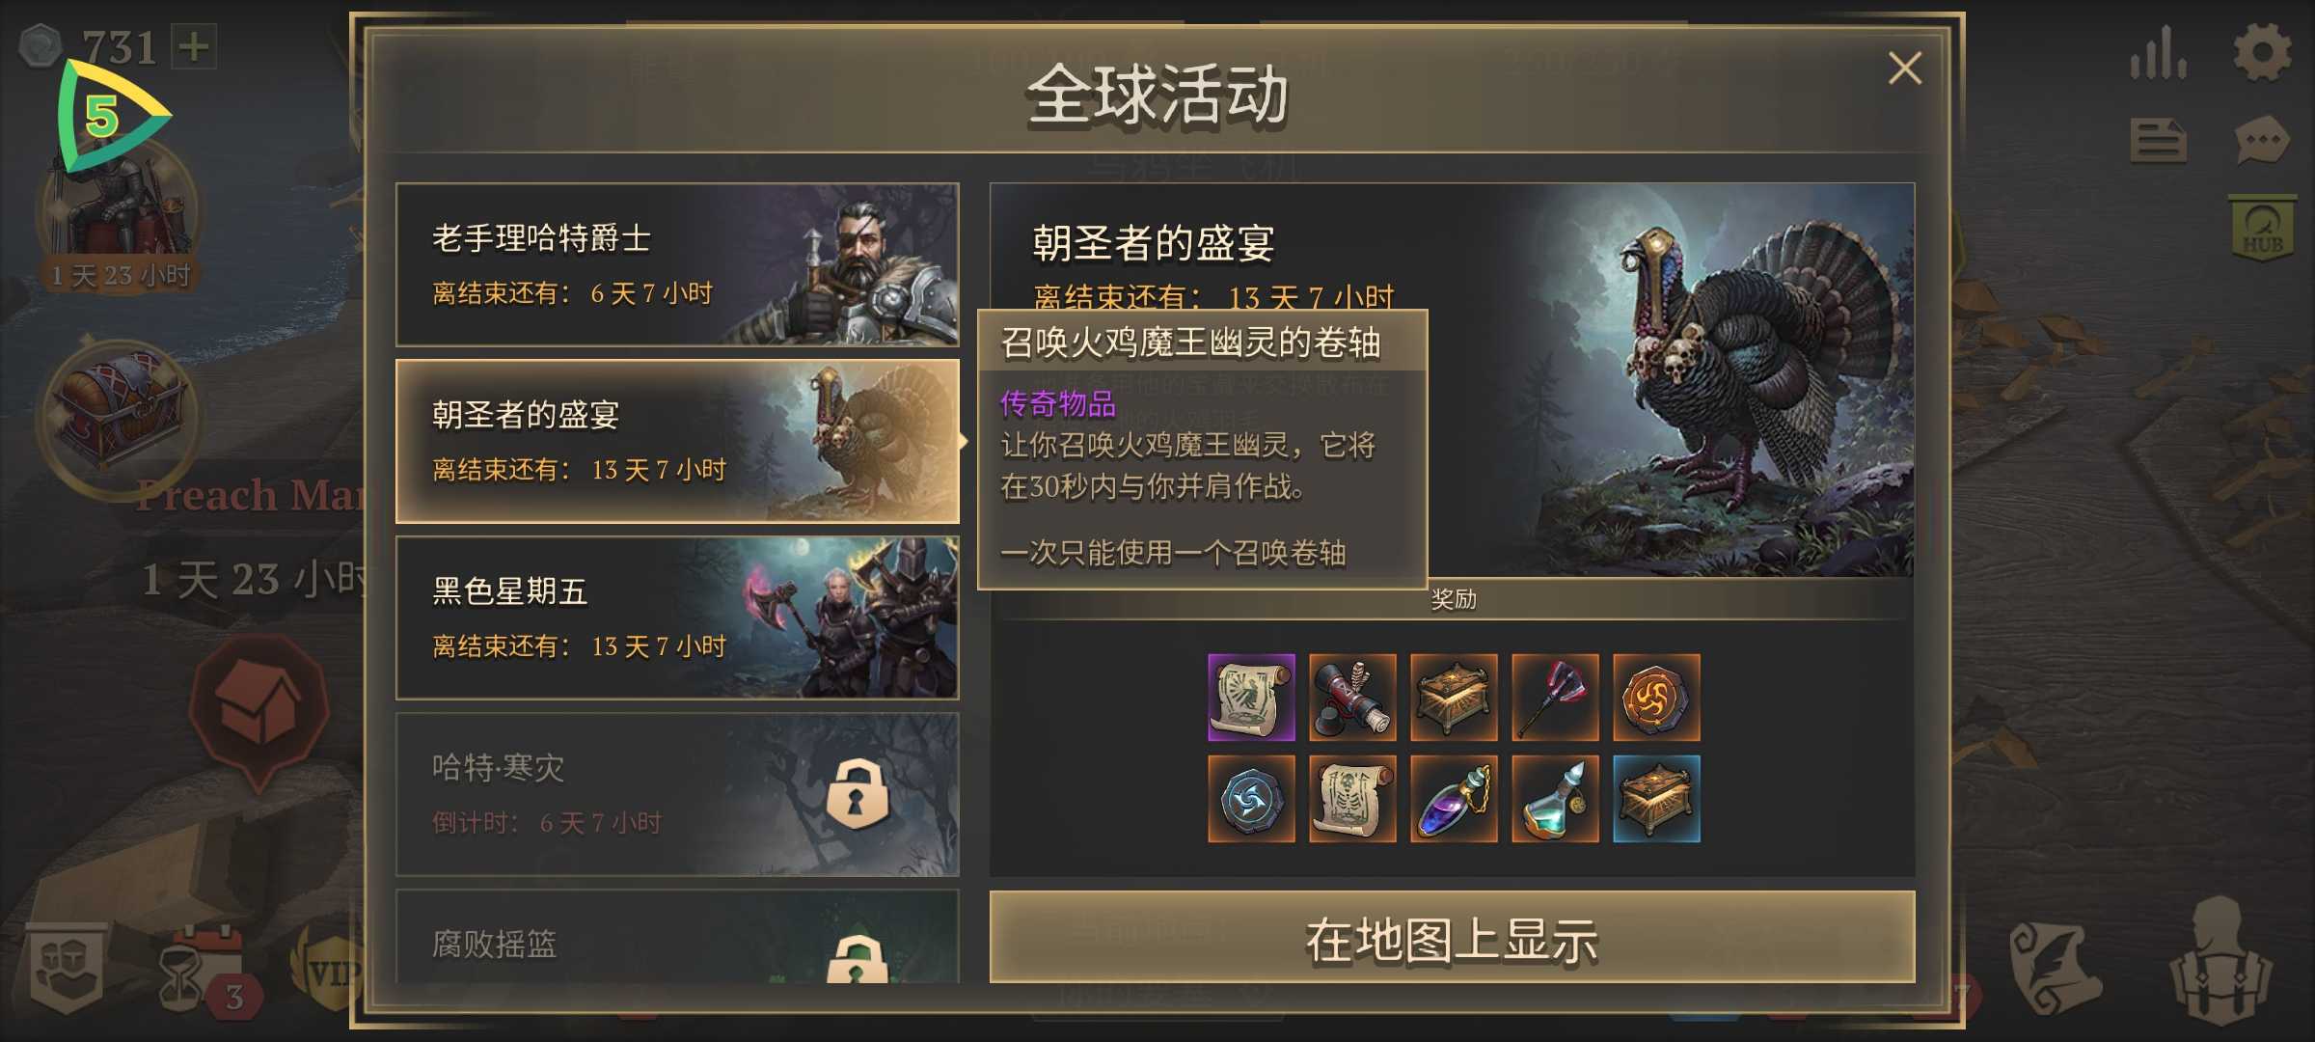2315x1042 pixels.
Task: Select the 朝圣者的盛宴 event tab
Action: pyautogui.click(x=677, y=441)
